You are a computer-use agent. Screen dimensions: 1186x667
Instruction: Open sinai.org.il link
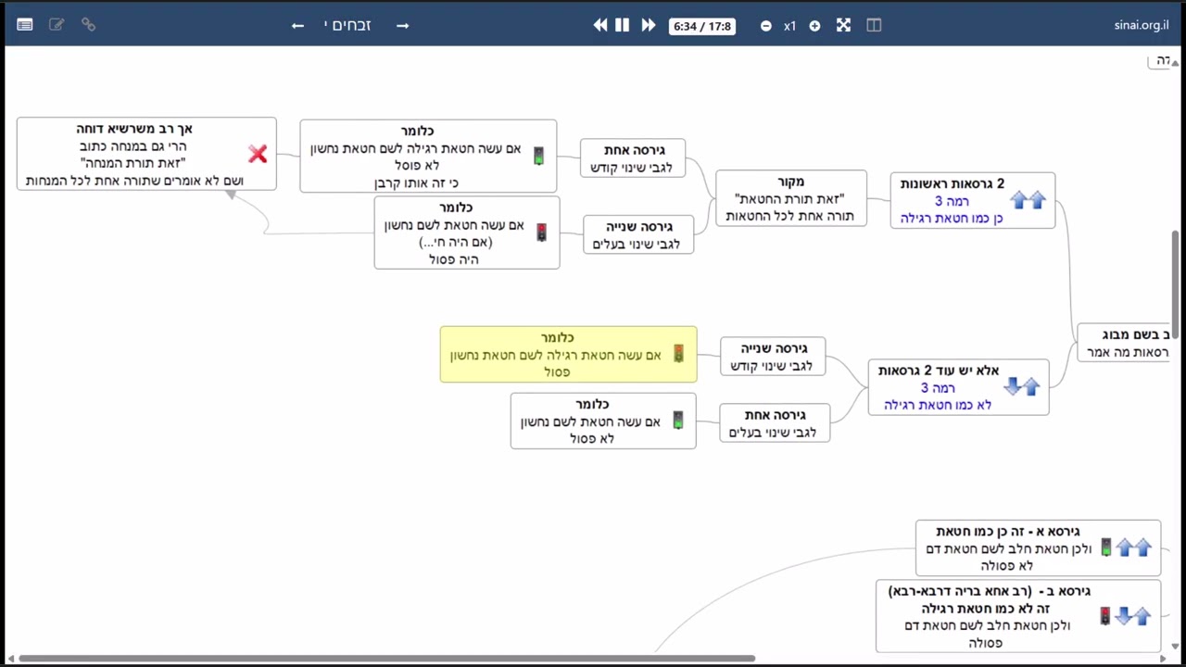tap(1142, 25)
